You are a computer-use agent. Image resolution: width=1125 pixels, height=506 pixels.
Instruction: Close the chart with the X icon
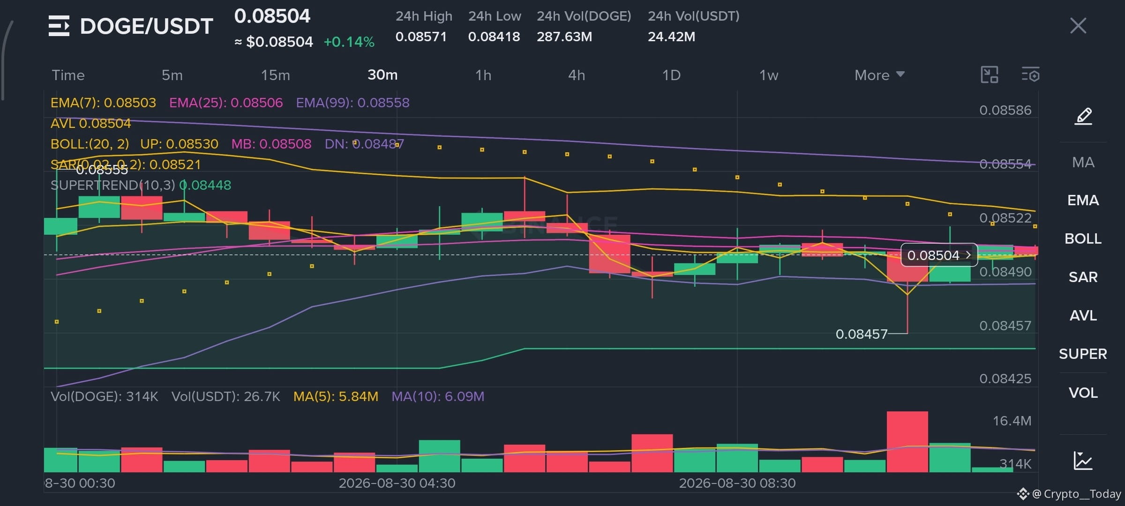(1078, 26)
